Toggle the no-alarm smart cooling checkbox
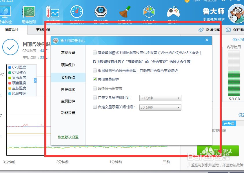244x173 pixels. tap(95, 53)
